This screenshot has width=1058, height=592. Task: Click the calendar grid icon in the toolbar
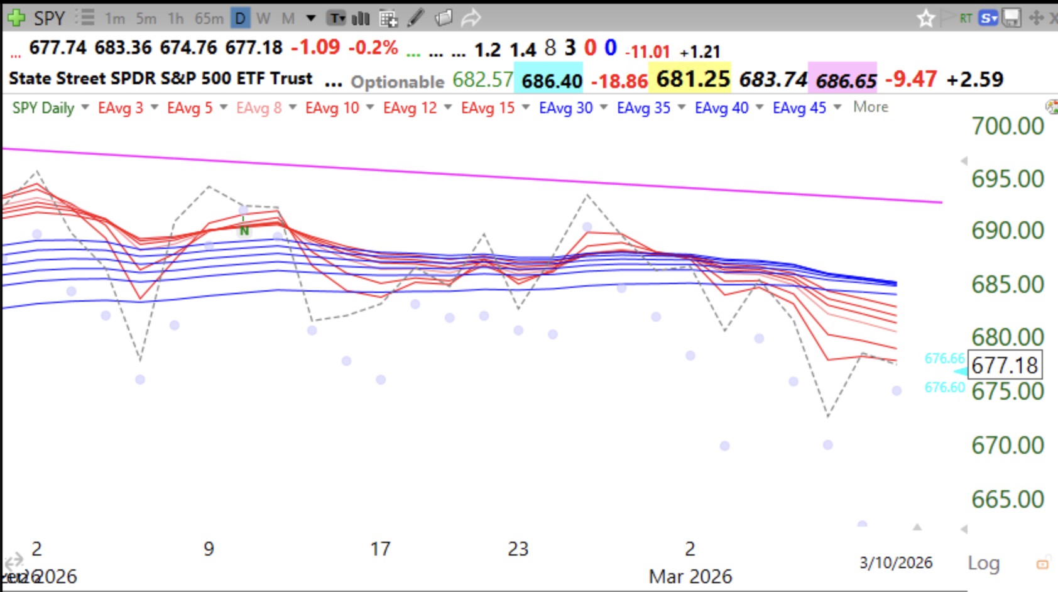pyautogui.click(x=389, y=18)
